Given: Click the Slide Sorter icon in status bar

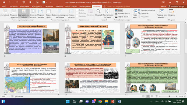Looking at the screenshot, I should (148, 96).
